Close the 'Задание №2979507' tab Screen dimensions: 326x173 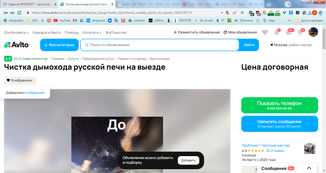[55, 4]
